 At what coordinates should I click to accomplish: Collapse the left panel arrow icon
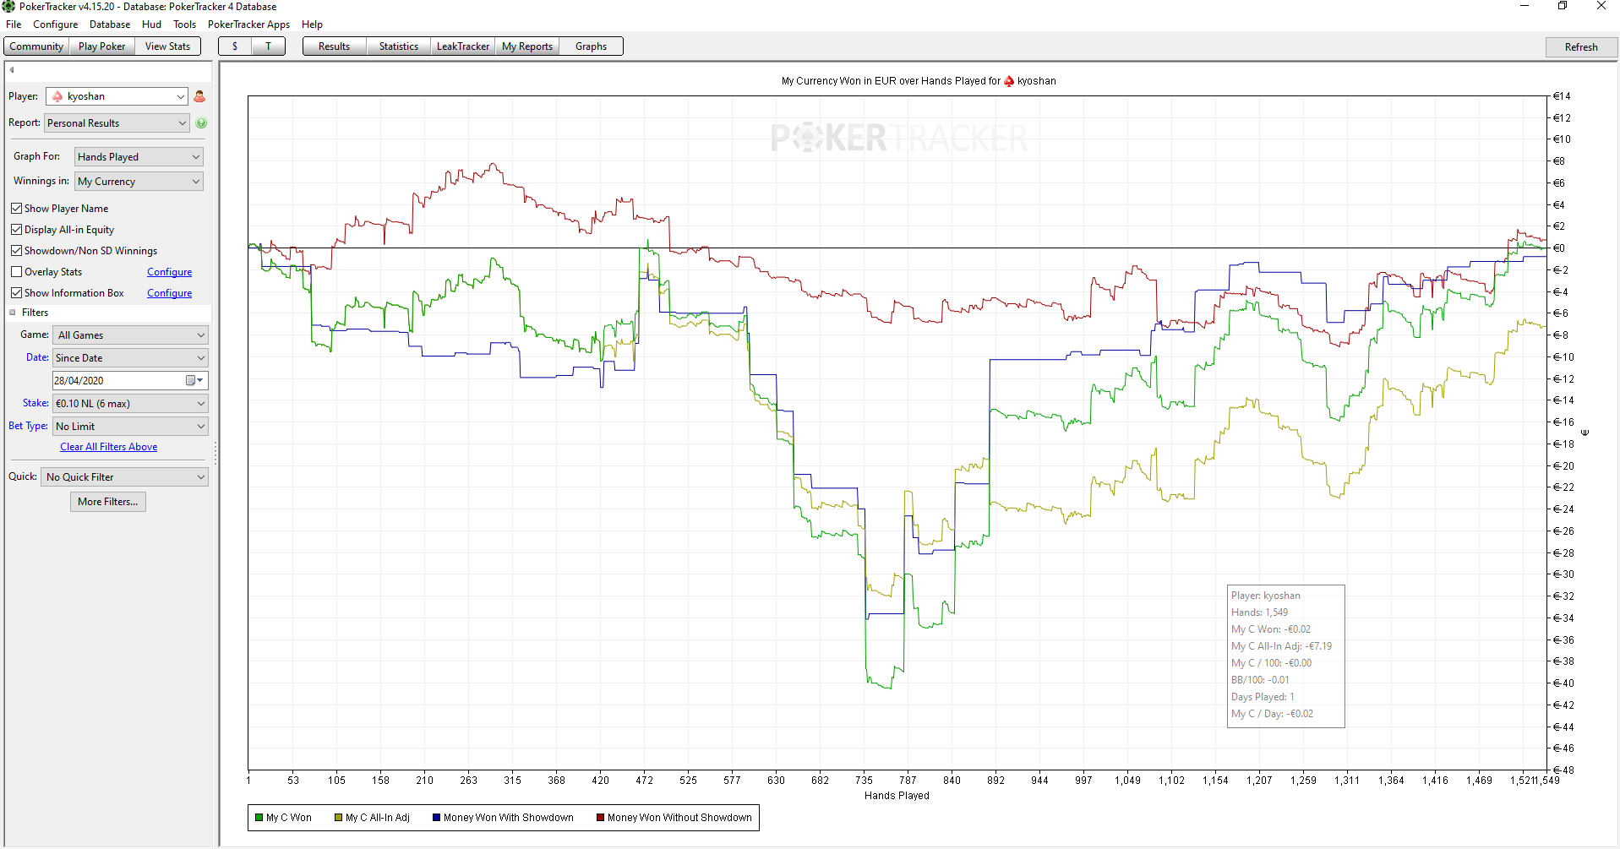point(12,70)
